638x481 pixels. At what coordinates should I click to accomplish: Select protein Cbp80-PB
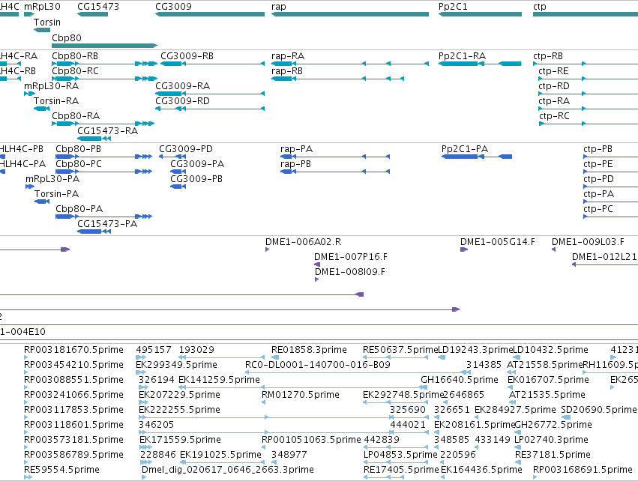click(x=79, y=149)
